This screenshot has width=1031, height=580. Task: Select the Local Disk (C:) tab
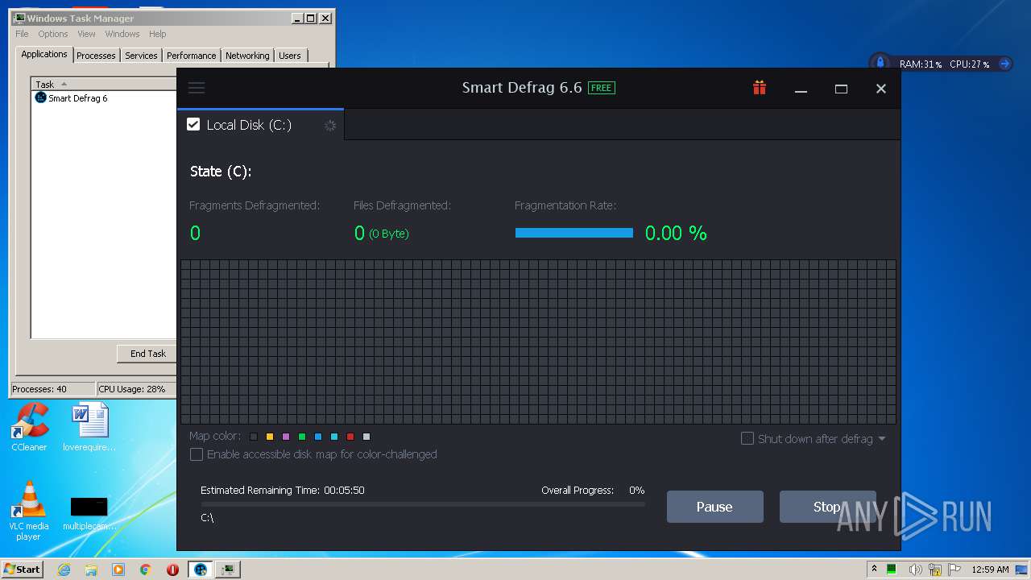261,125
